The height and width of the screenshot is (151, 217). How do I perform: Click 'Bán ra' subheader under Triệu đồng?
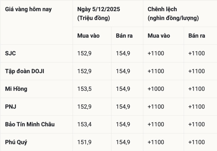coord(124,36)
